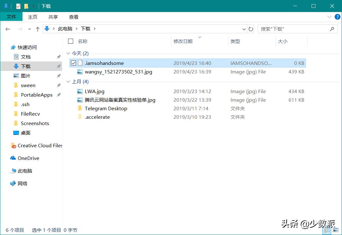342x235 pixels.
Task: Switch to the 查看 ribbon tab
Action: 73,17
